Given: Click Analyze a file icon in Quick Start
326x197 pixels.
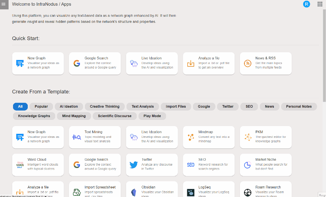Looking at the screenshot, I should 191,63.
